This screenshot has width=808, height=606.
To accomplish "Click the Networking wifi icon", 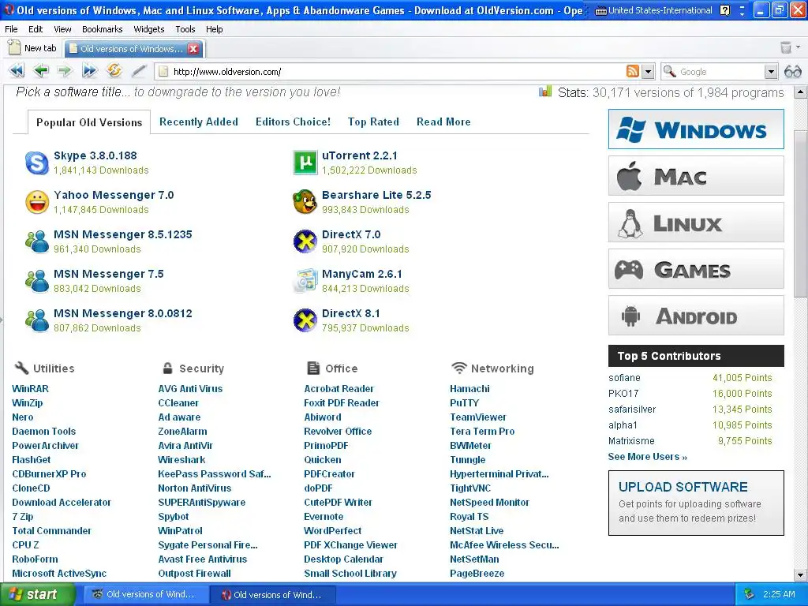I will (x=458, y=368).
